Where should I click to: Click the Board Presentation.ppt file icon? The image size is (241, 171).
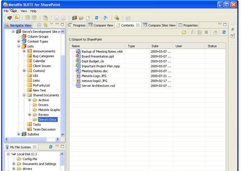pyautogui.click(x=78, y=56)
